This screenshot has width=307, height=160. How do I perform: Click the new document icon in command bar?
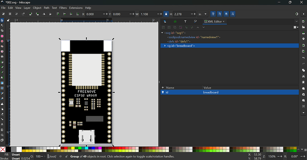point(303,21)
